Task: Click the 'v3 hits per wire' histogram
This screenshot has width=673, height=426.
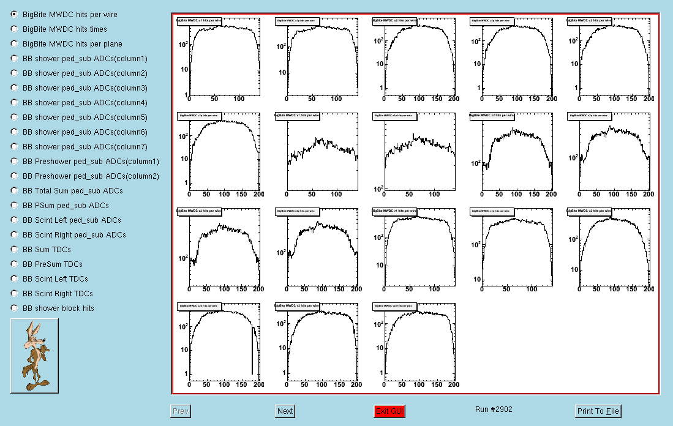Action: click(x=322, y=342)
